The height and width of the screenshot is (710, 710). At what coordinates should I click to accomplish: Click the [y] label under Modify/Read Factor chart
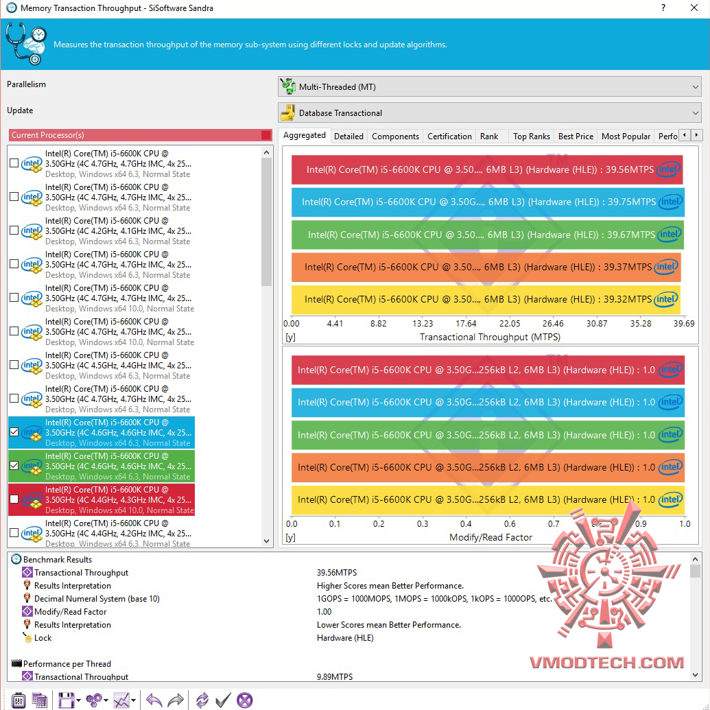click(290, 538)
